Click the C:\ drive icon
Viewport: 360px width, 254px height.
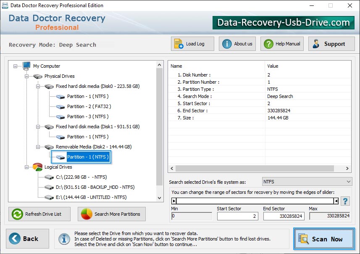pos(49,177)
